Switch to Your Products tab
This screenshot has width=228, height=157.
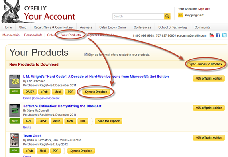71,35
